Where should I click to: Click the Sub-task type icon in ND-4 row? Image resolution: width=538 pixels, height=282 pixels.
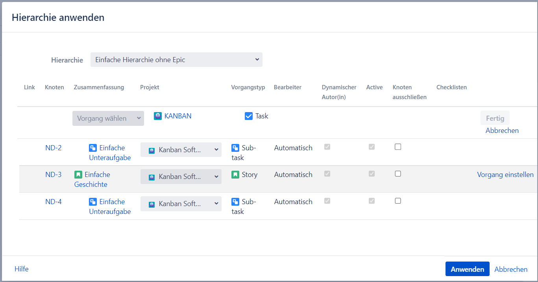(x=235, y=202)
